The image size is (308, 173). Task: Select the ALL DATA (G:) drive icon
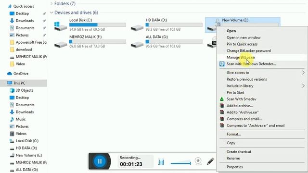coord(137,45)
